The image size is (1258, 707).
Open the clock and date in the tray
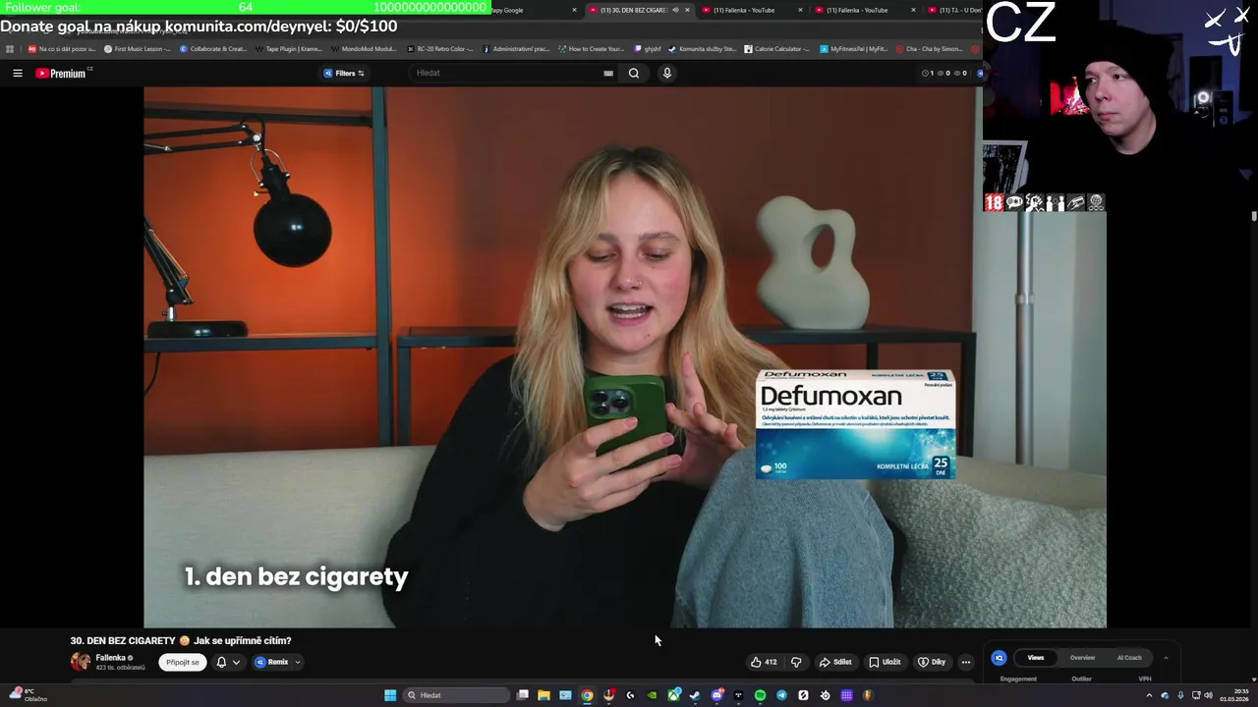click(x=1233, y=695)
